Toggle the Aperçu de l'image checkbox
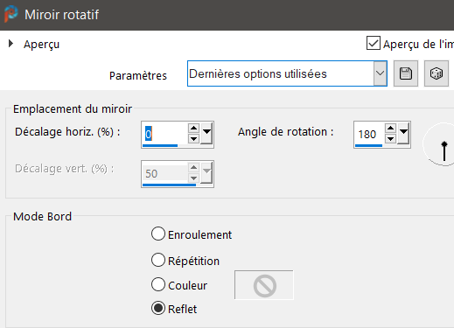 click(374, 43)
